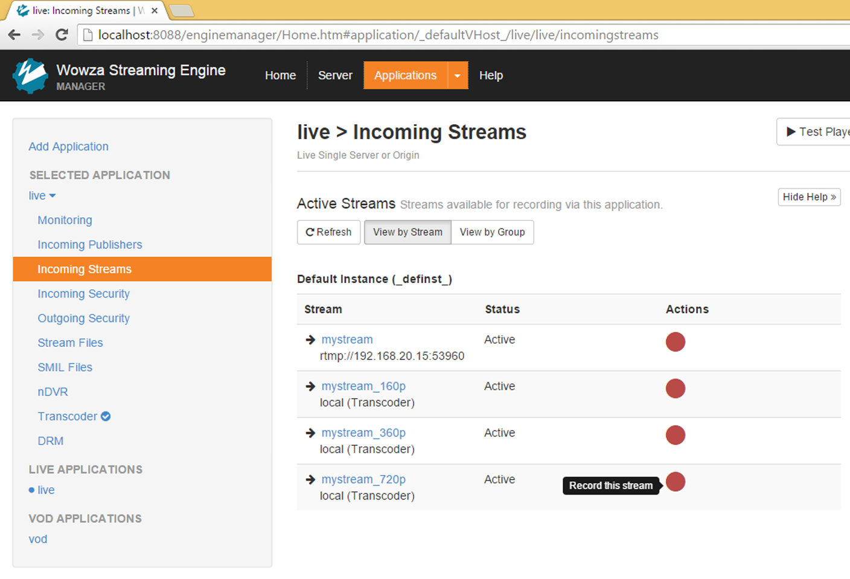Open SMIL Files in the sidebar
Viewport: 850px width, 579px height.
pyautogui.click(x=65, y=367)
